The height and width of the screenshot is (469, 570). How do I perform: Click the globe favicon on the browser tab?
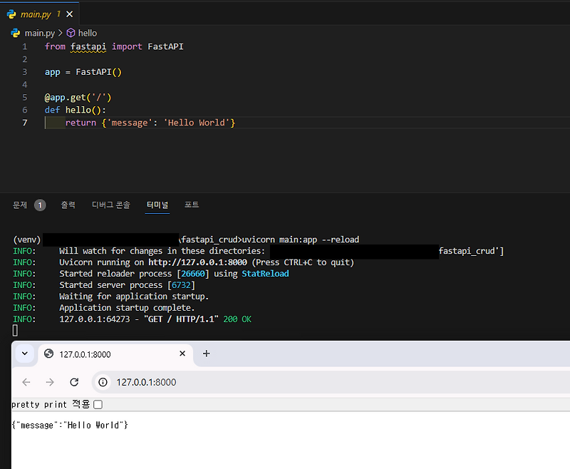[48, 354]
